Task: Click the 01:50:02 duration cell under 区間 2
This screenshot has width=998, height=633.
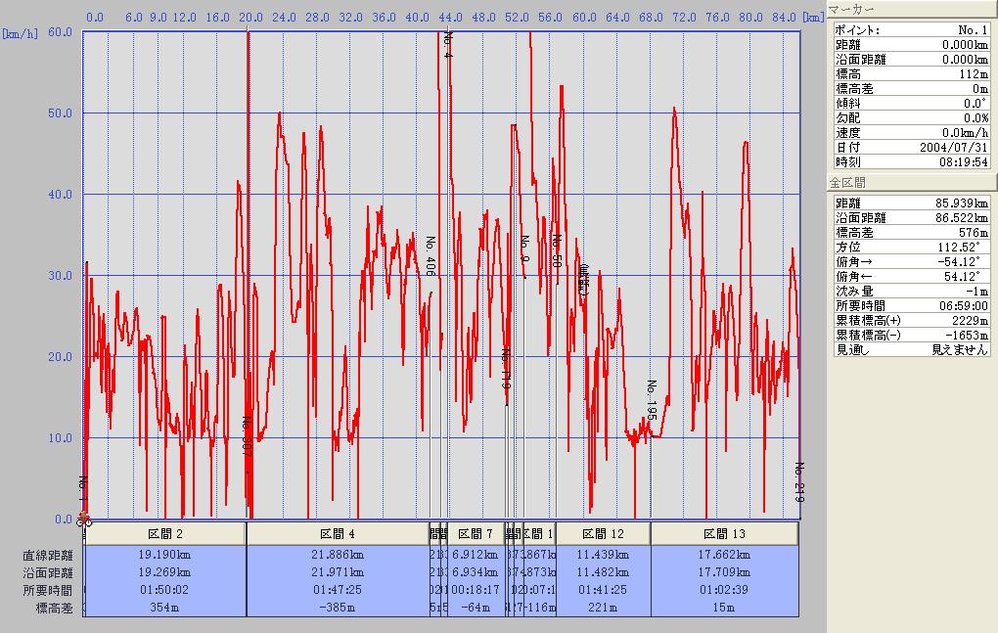Action: pos(165,590)
